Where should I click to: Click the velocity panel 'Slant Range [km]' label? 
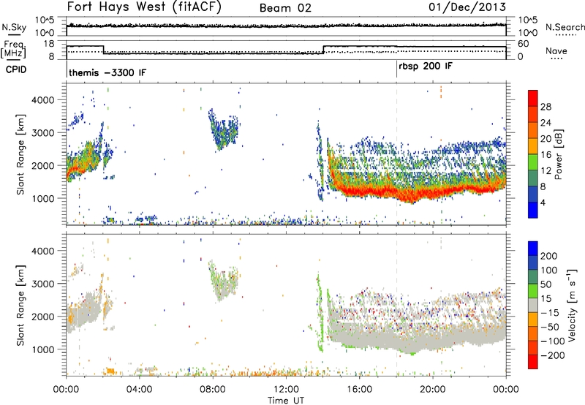[x=20, y=306]
